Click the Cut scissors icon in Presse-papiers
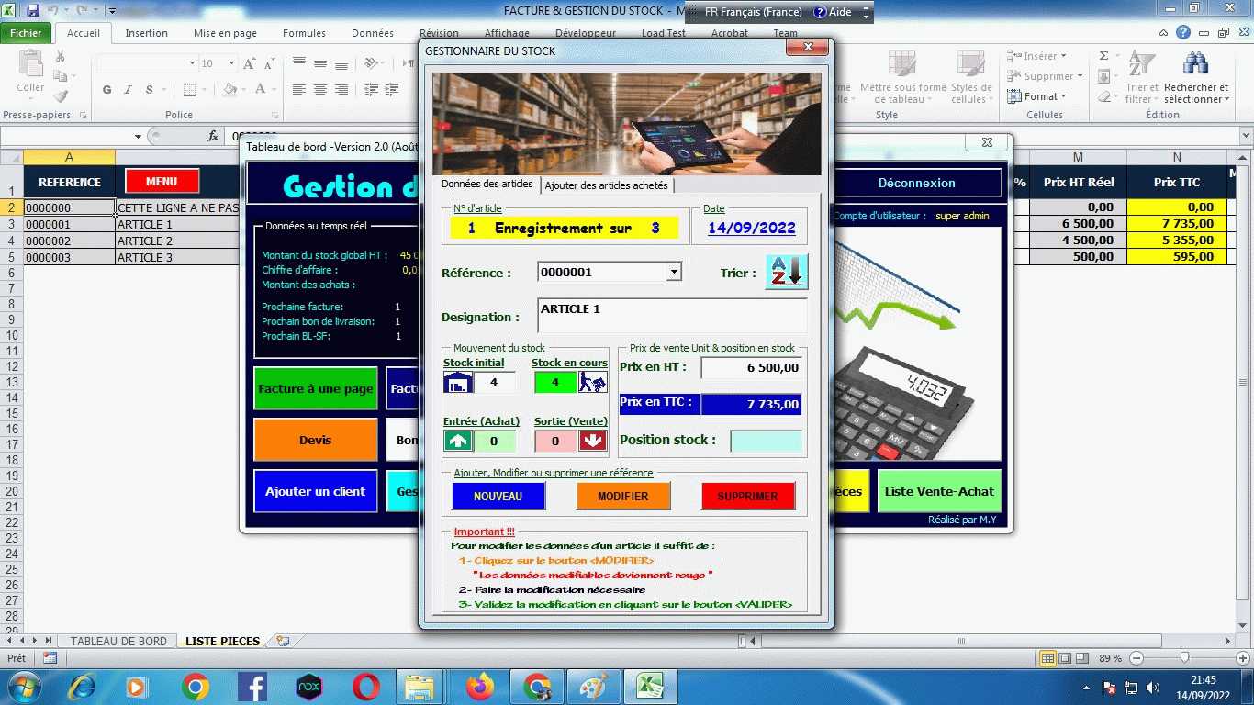Viewport: 1254px width, 705px height. (61, 57)
